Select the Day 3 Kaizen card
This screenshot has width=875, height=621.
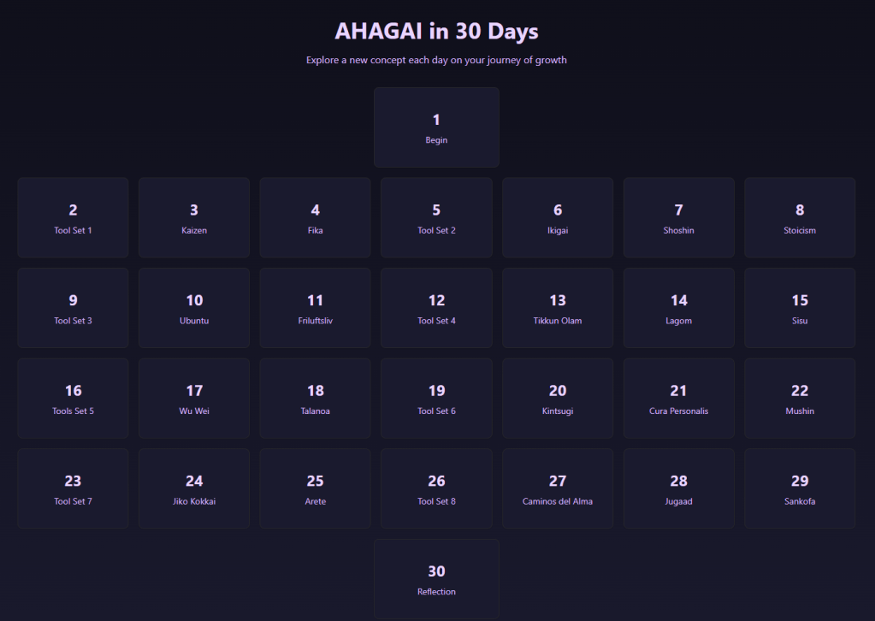point(194,218)
